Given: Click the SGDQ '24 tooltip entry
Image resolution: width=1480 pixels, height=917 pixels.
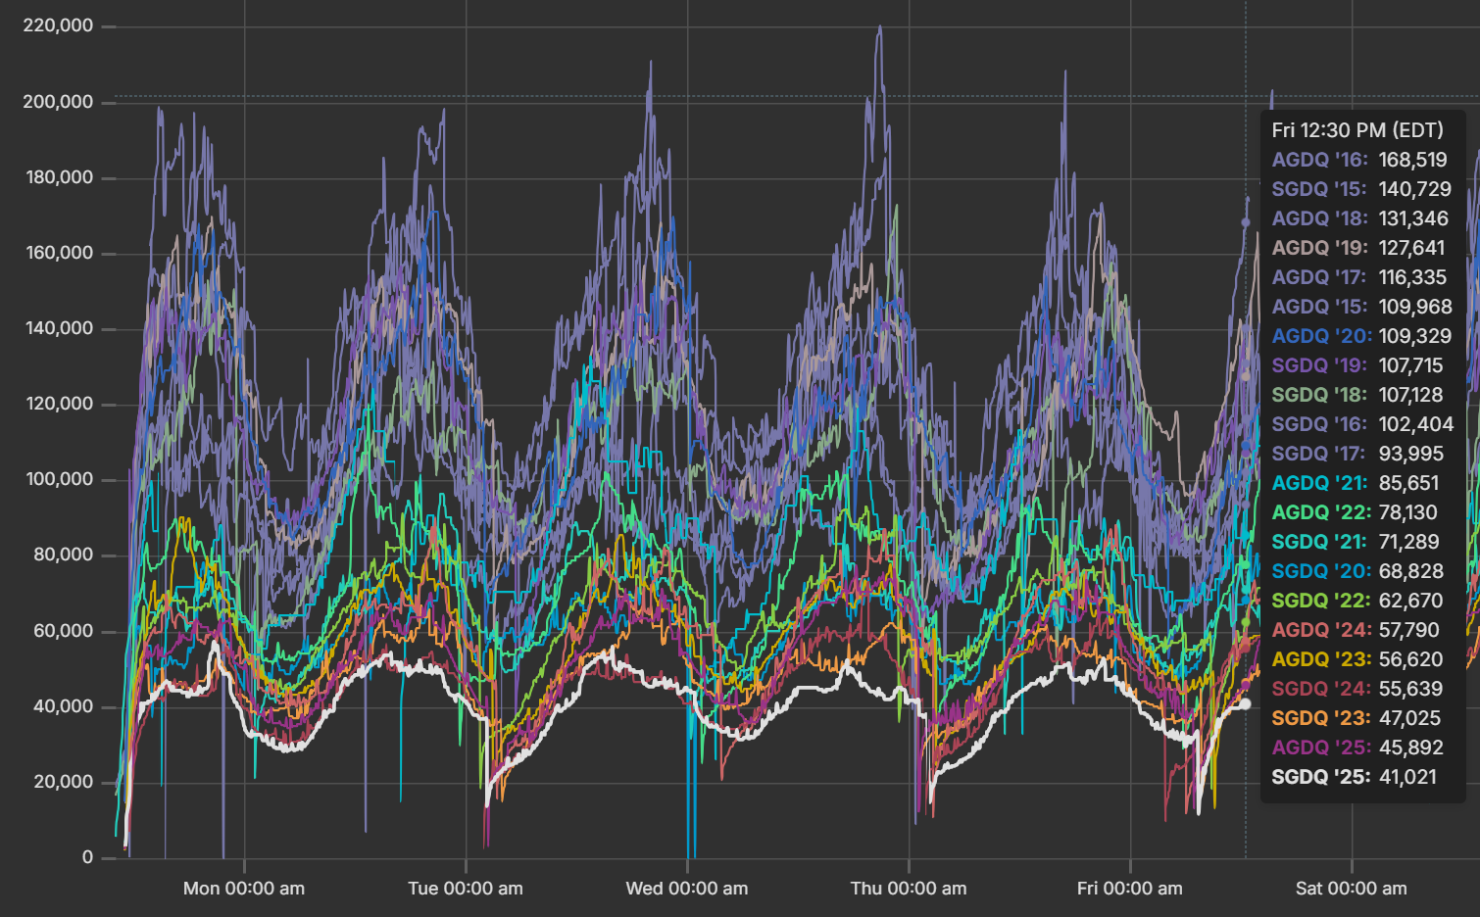Looking at the screenshot, I should 1357,689.
